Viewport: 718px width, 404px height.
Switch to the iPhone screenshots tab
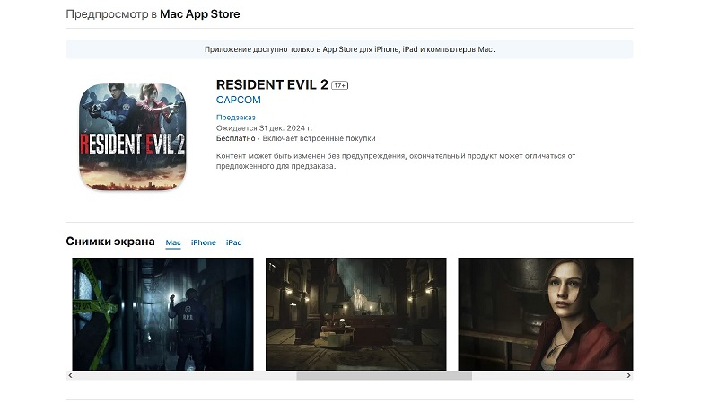point(203,242)
